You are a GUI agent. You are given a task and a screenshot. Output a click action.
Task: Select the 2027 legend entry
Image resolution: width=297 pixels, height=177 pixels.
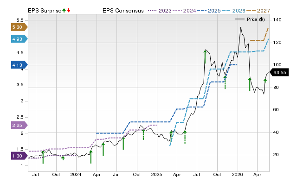click(258, 11)
